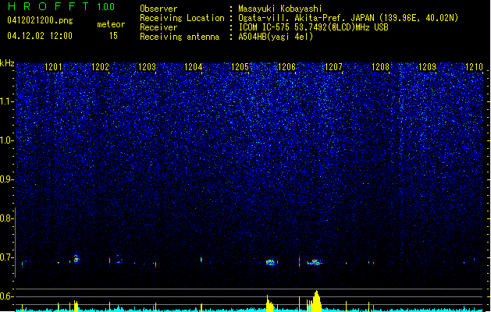
Task: Click the meteor echo just after 1201
Action: 76,259
